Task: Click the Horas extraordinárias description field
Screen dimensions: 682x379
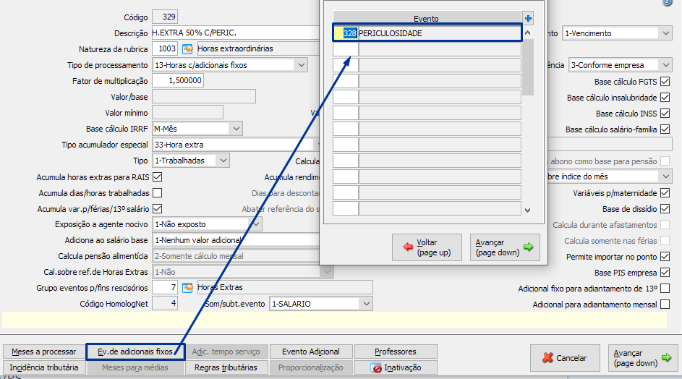Action: (258, 48)
